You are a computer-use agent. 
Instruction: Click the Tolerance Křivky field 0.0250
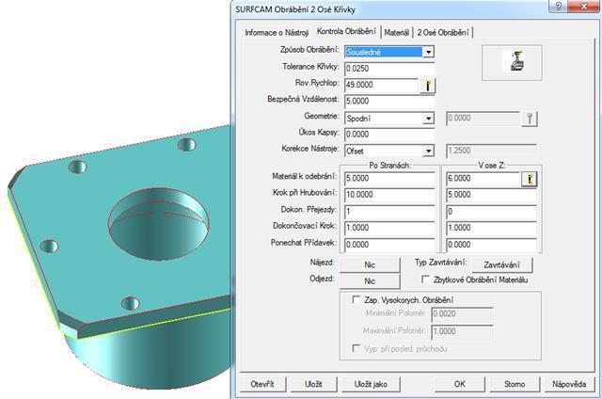pos(389,69)
